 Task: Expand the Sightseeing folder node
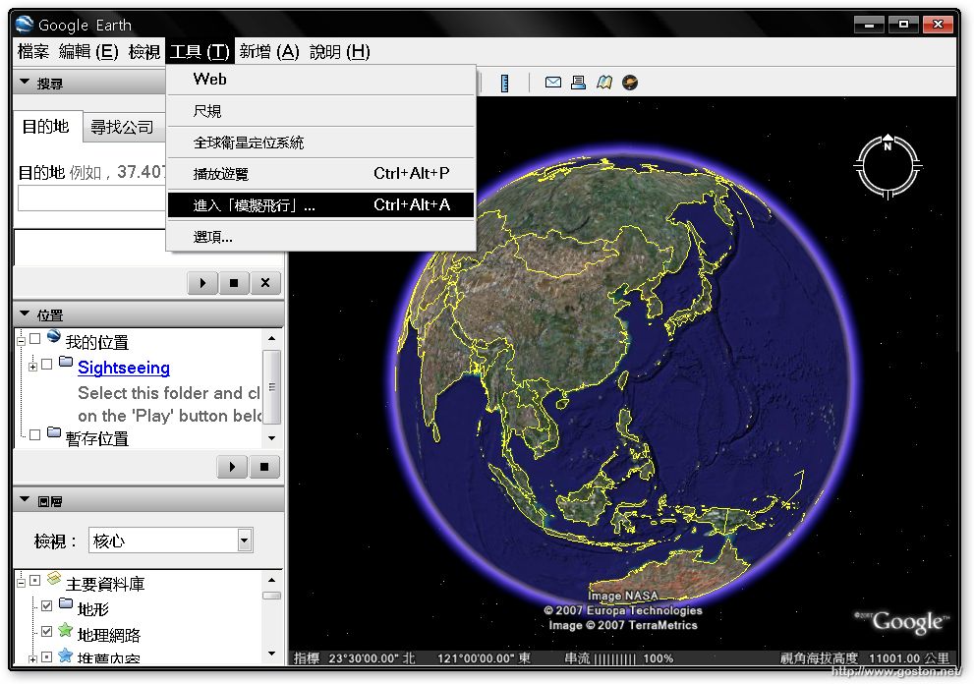click(x=32, y=367)
